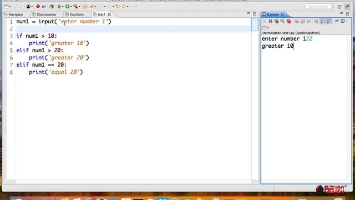
Task: Click the Display Selected Console monitor icon
Action: click(343, 21)
